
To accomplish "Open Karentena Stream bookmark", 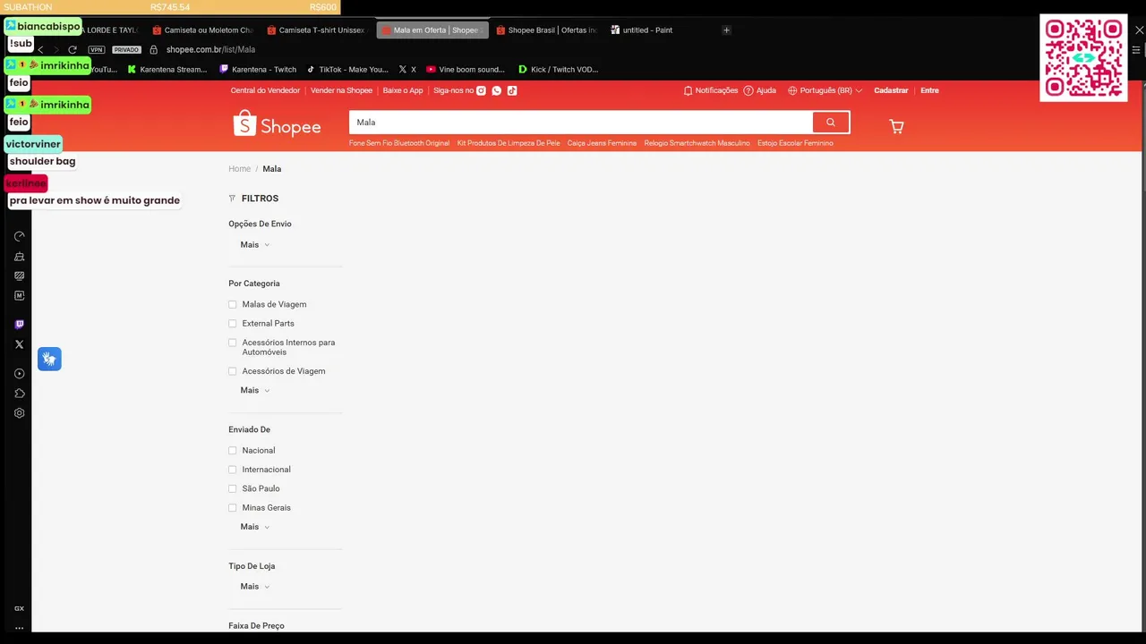I will 167,70.
